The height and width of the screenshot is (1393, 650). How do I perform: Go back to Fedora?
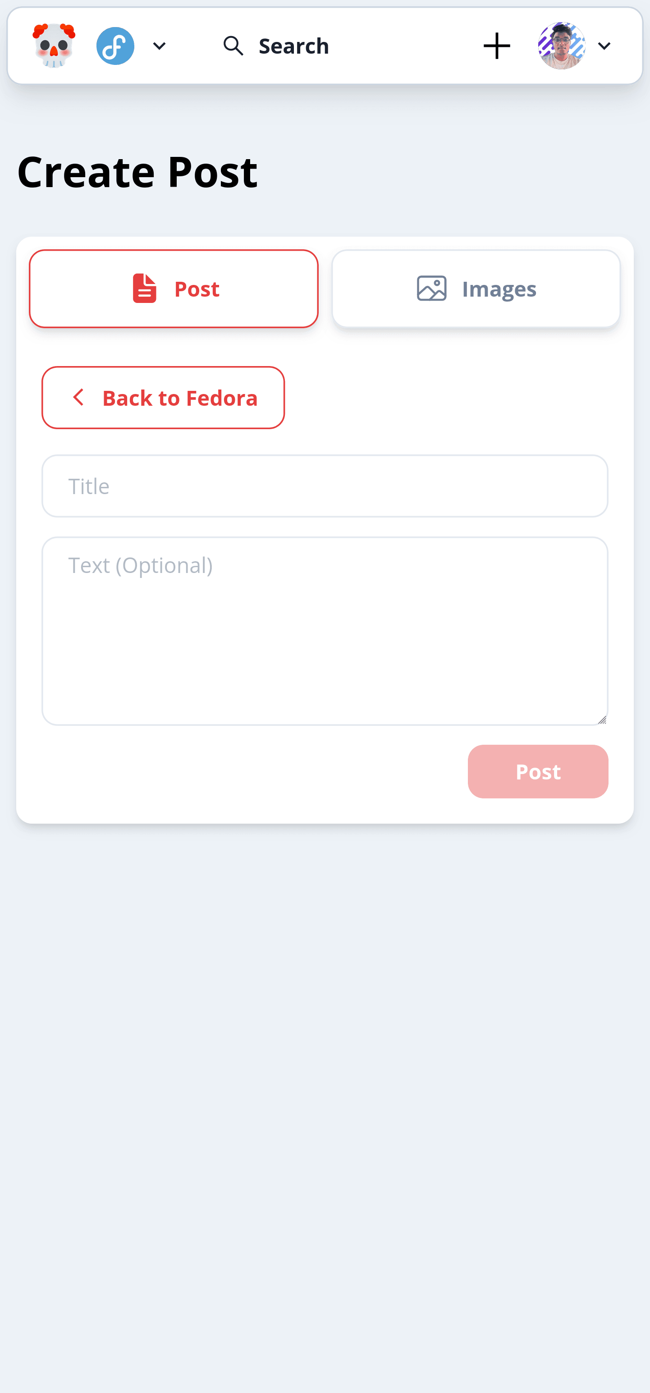pos(163,398)
